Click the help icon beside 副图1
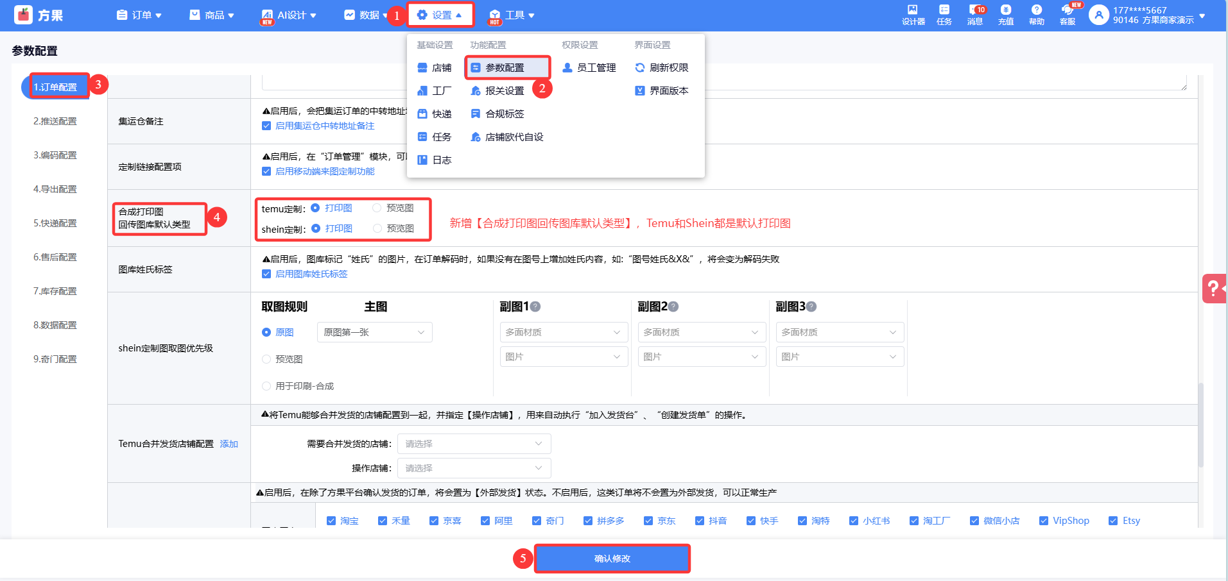 (x=535, y=307)
